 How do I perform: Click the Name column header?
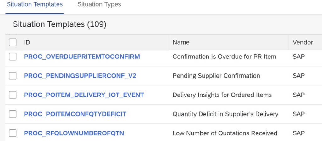point(181,42)
